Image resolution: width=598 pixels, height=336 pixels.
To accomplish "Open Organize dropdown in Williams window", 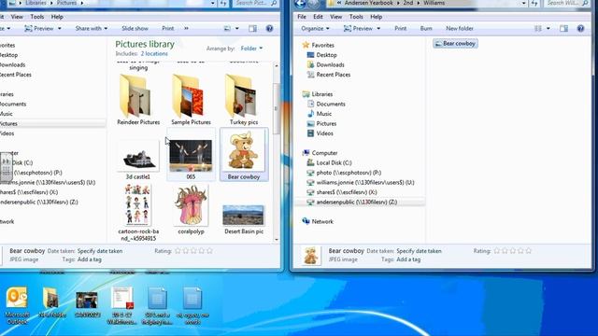I will pos(315,28).
